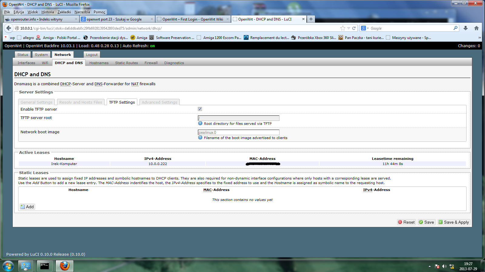The height and width of the screenshot is (272, 485).
Task: Close the OpenWrt First Login Wiki tab
Action: tap(228, 19)
